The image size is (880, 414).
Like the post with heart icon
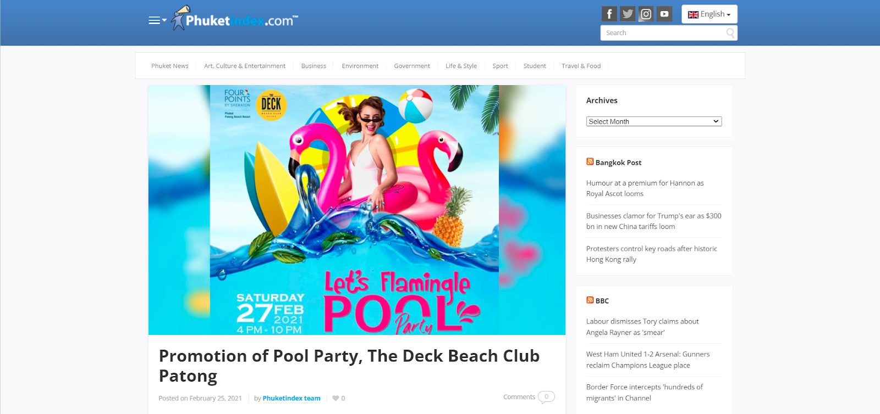tap(335, 398)
